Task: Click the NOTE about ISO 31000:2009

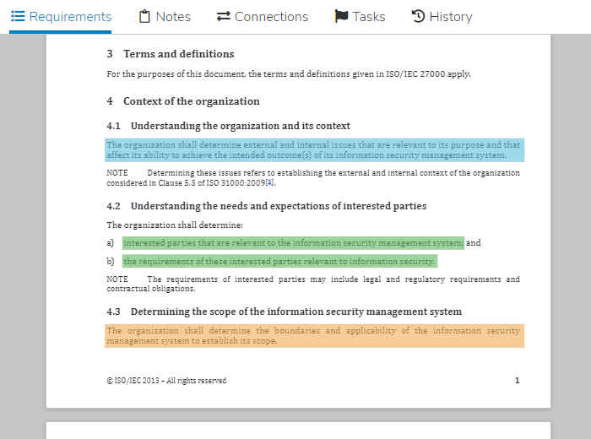Action: tap(312, 177)
